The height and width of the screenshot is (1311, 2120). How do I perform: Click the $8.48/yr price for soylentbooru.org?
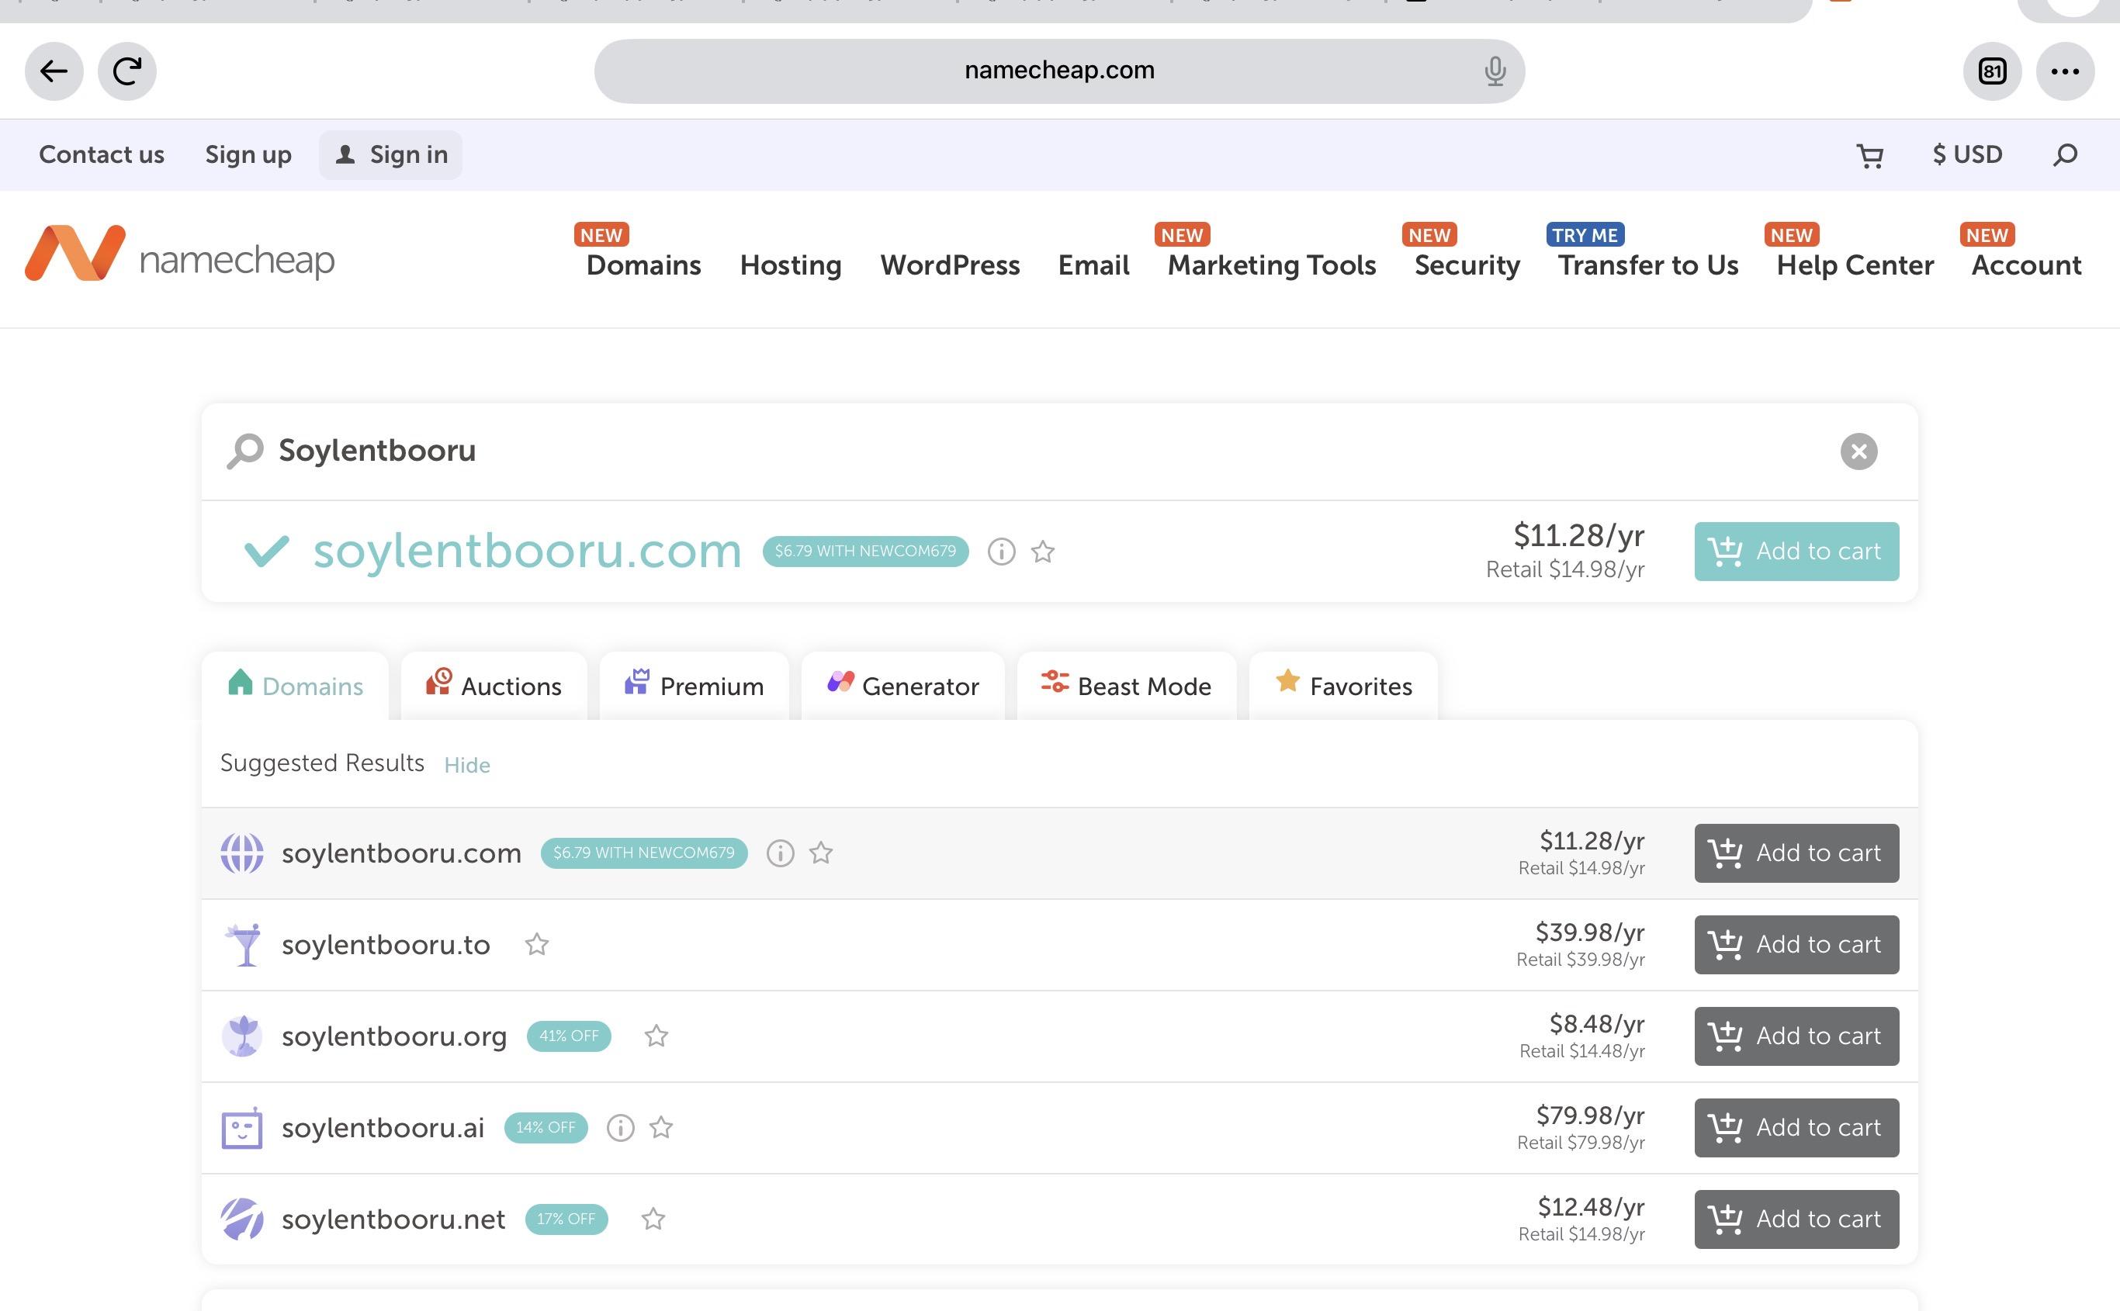(1597, 1025)
